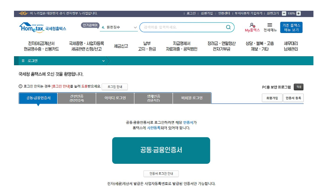Click 부서사용자 가입하기 link
Image resolution: width=326 pixels, height=196 pixels.
click(249, 14)
